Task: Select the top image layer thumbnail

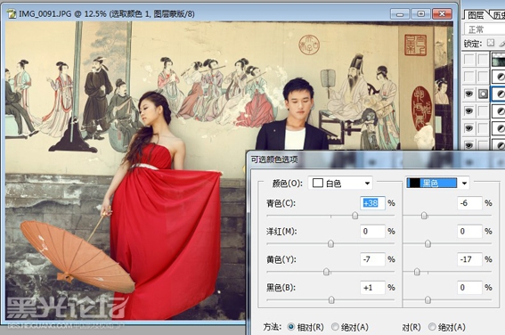Action: pos(498,60)
